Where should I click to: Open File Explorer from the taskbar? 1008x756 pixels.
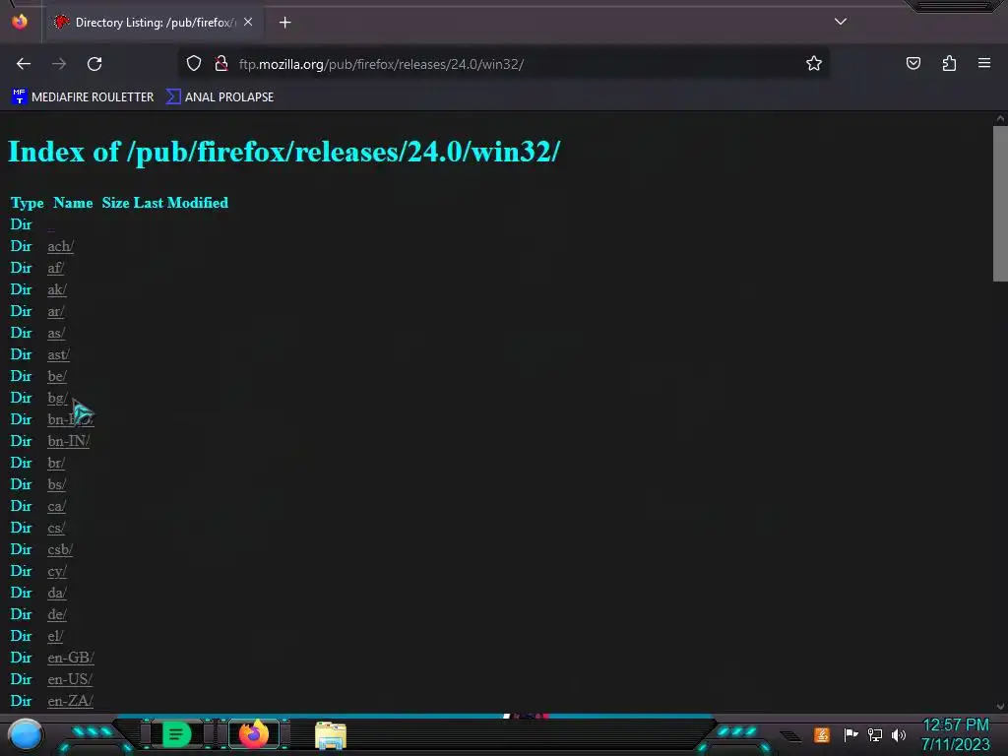pyautogui.click(x=331, y=735)
